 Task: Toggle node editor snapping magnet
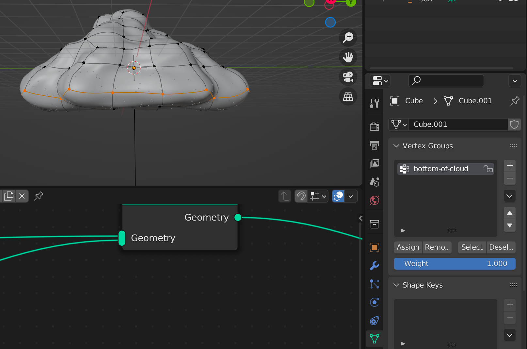click(x=301, y=196)
